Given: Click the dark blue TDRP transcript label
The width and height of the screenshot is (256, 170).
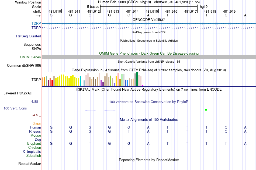Looking at the screenshot, I should [x=36, y=28].
